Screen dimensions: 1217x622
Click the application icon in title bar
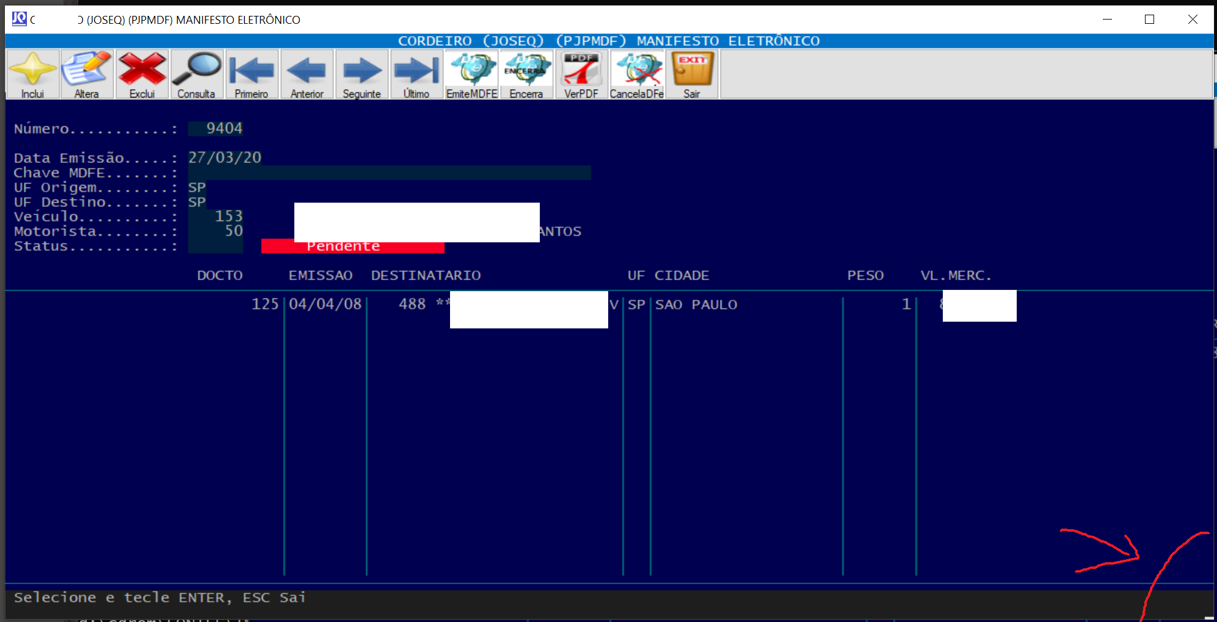click(x=20, y=19)
